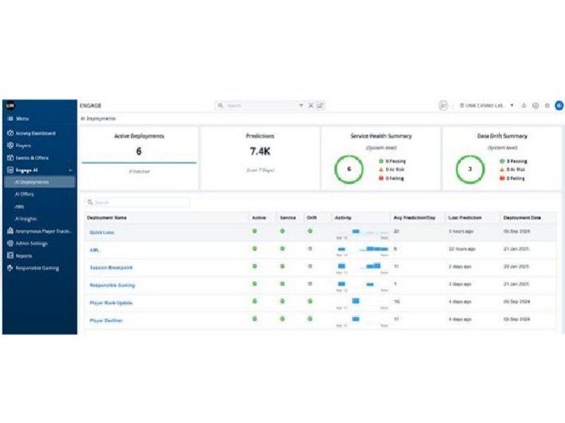Click the deployments table search field

click(x=137, y=203)
